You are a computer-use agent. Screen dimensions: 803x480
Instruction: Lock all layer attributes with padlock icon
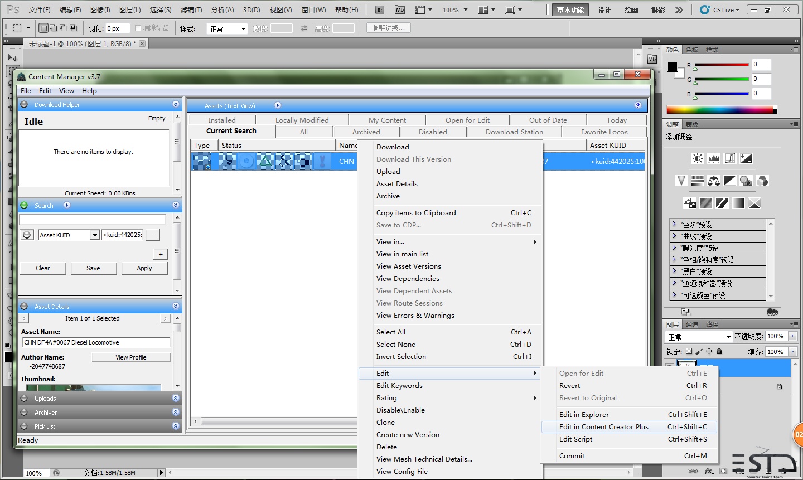pyautogui.click(x=719, y=351)
